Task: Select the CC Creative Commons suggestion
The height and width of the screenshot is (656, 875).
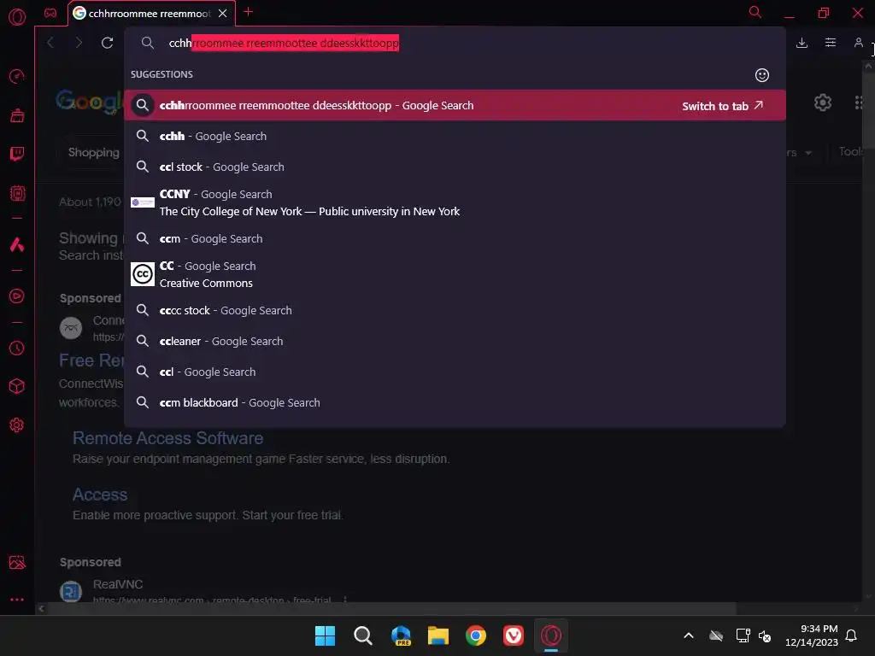Action: (x=455, y=274)
